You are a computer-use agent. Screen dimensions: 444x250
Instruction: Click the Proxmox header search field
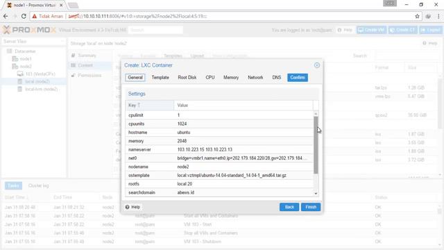point(155,30)
